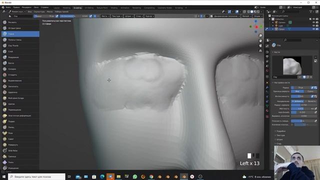Collapse the Настройки кисти panel
This screenshot has height=180, width=320.
pos(281,82)
